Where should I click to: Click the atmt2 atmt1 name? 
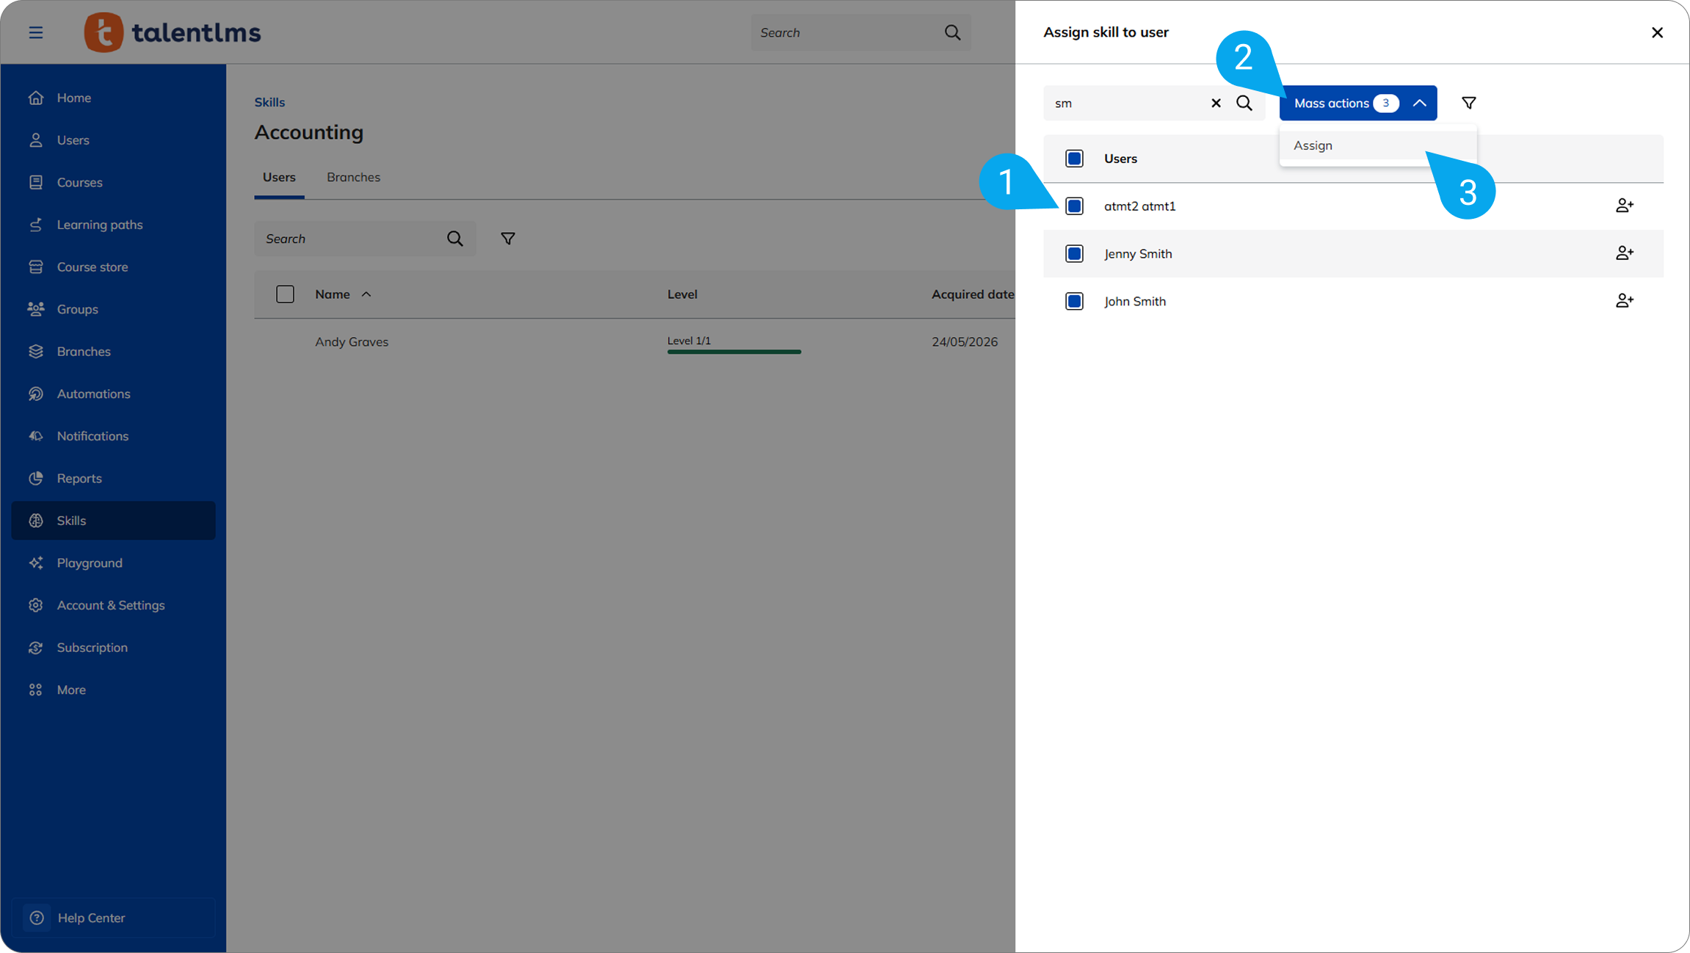pyautogui.click(x=1139, y=206)
